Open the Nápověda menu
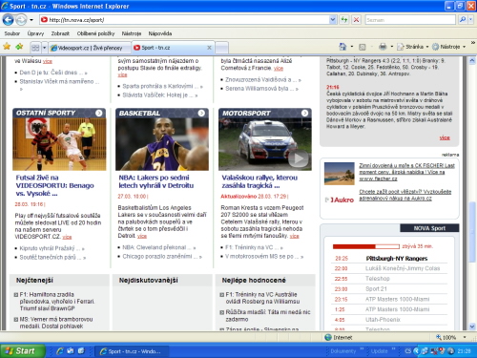477x358 pixels. click(x=160, y=33)
